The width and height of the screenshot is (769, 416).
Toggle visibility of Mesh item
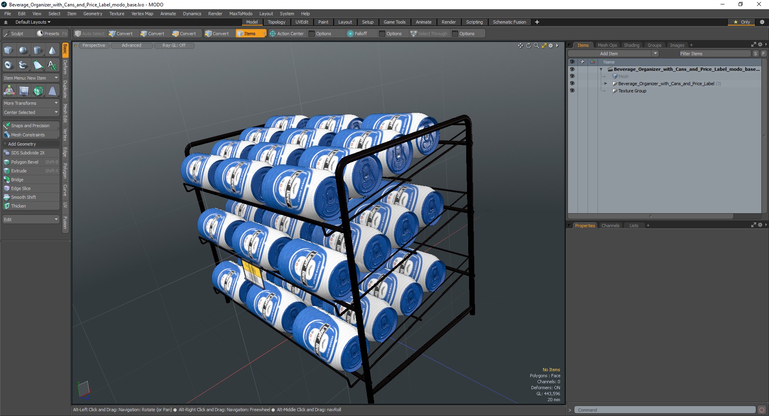572,76
